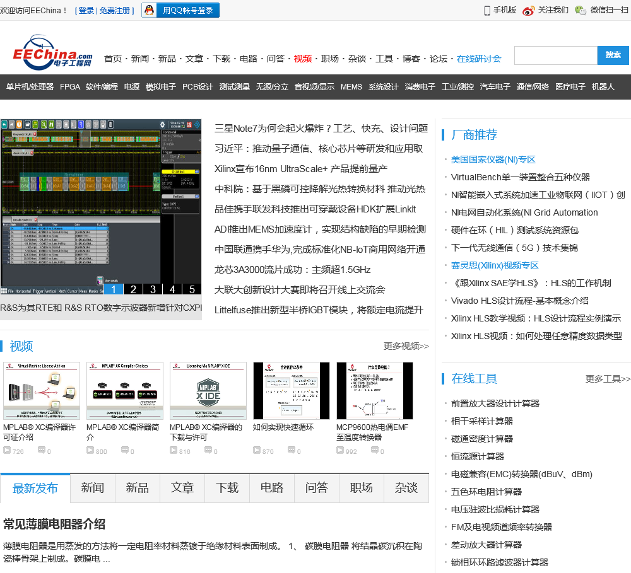The width and height of the screenshot is (631, 573).
Task: Open VirtualBench单一装置整合五种仪器 link
Action: click(x=521, y=177)
